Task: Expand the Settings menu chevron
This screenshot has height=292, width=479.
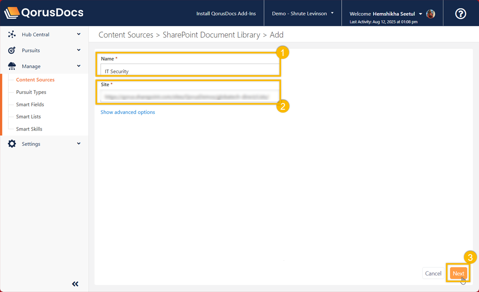Action: click(x=78, y=144)
